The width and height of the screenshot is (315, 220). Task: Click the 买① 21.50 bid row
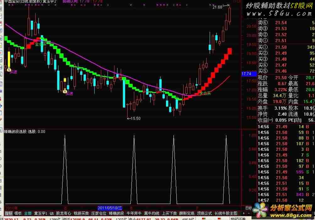pyautogui.click(x=286, y=47)
